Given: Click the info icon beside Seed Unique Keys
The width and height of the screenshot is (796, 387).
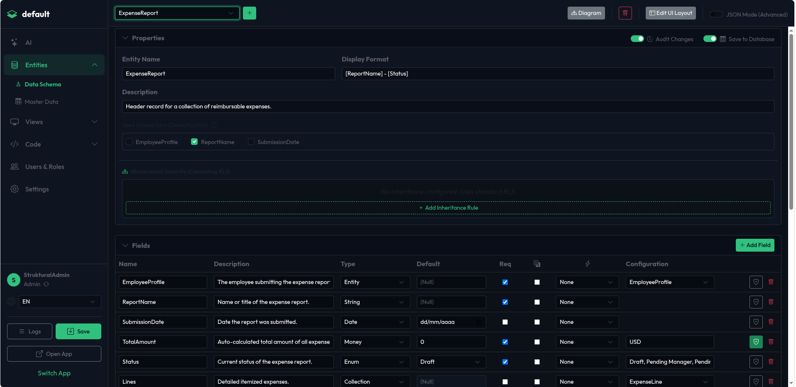Looking at the screenshot, I should click(x=213, y=125).
